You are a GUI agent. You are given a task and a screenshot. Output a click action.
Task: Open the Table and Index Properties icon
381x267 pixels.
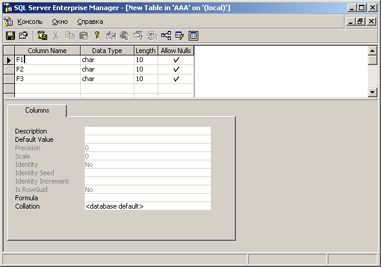(23, 36)
